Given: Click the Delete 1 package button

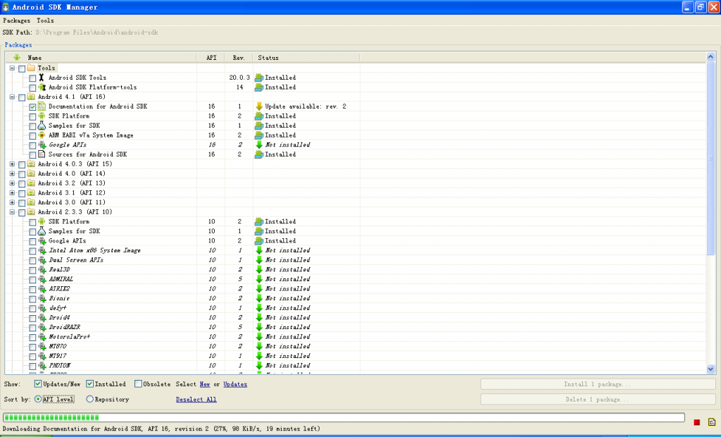Looking at the screenshot, I should click(x=598, y=399).
